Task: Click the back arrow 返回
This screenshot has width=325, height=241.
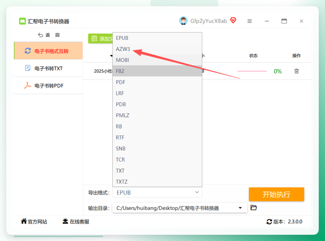Action: click(x=49, y=35)
